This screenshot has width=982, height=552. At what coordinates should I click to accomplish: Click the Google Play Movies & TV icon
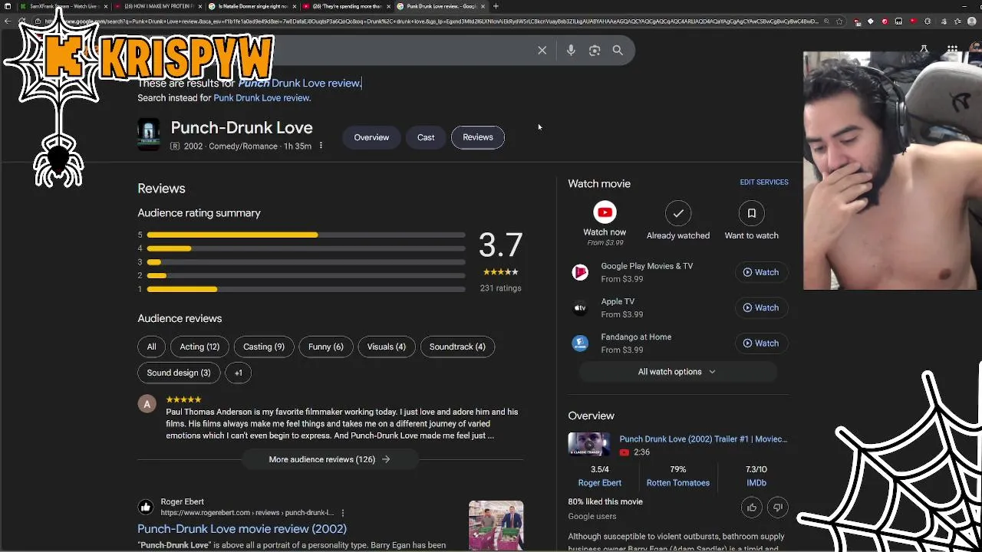tap(580, 272)
